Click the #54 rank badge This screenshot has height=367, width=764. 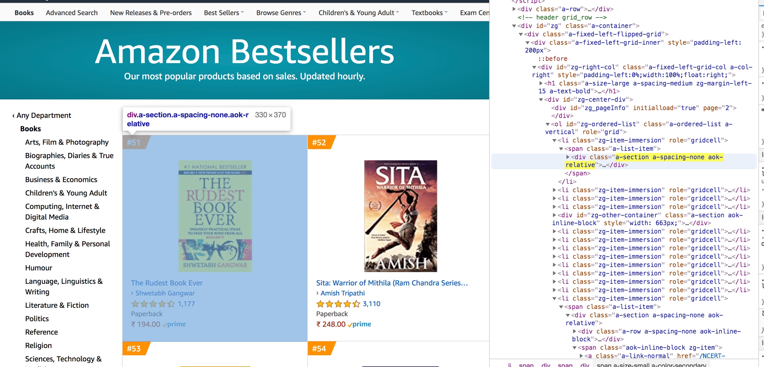tap(319, 348)
